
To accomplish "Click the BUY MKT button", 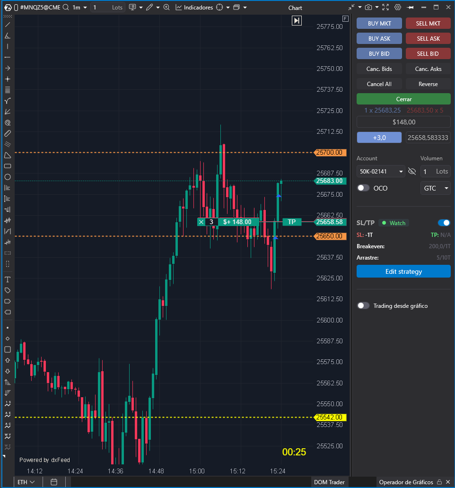I will point(379,23).
